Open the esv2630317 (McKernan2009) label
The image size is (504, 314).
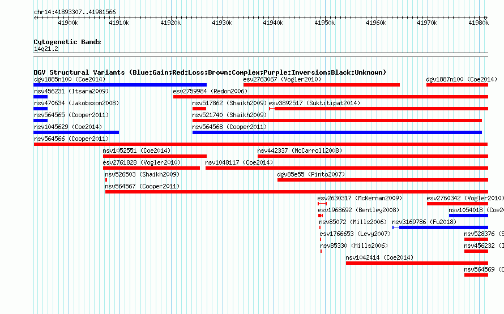pyautogui.click(x=360, y=198)
